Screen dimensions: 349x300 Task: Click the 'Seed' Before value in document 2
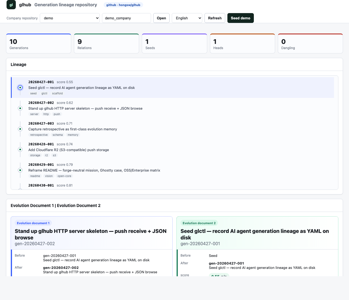point(213,256)
